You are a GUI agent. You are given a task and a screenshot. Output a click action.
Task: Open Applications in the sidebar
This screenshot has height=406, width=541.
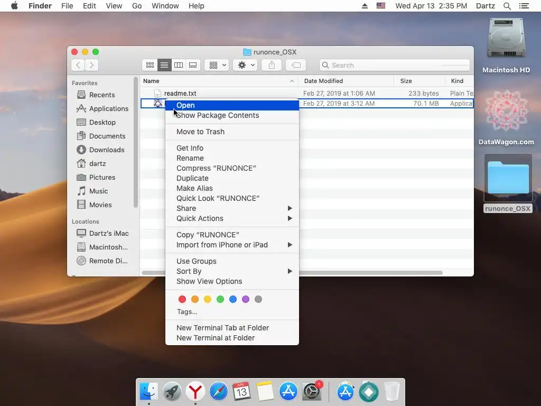pos(102,108)
